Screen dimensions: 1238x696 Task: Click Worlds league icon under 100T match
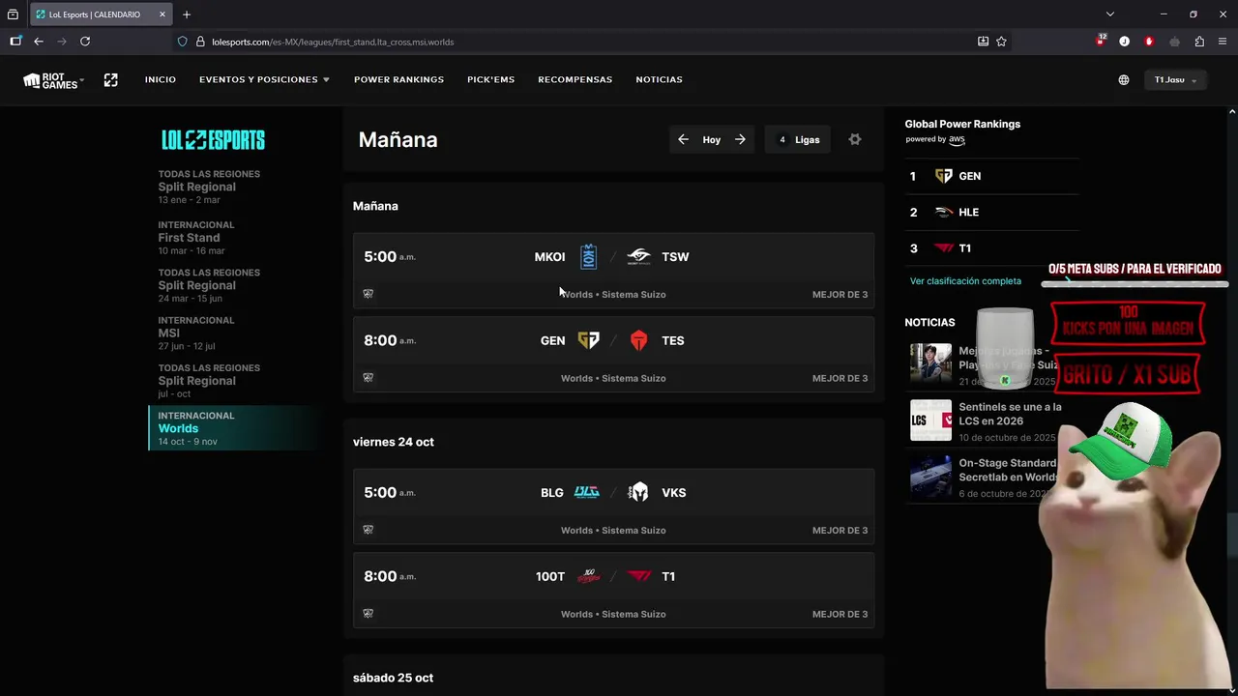[x=368, y=613]
